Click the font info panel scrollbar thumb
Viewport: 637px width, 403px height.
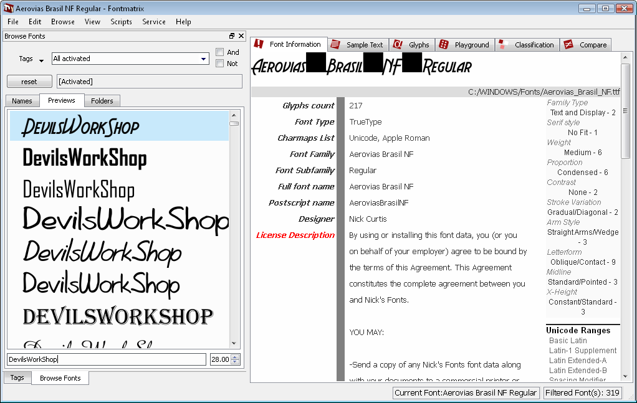(625, 111)
